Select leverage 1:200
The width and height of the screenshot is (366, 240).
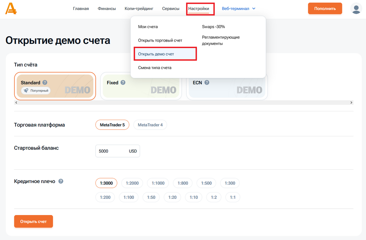[105, 197]
